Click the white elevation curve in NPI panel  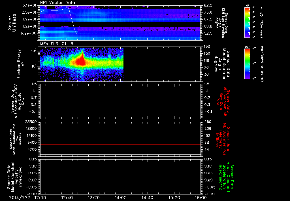[120, 20]
